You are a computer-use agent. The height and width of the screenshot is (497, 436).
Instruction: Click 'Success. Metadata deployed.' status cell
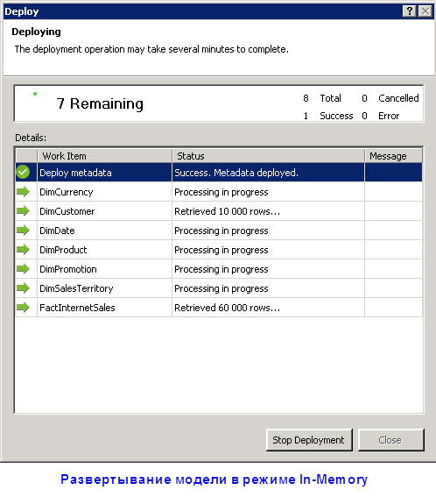pos(268,173)
